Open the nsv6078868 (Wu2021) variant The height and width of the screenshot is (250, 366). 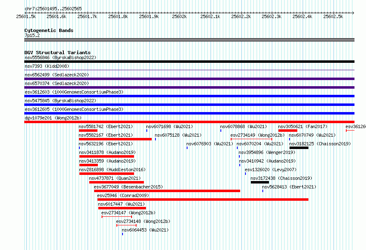tap(243, 126)
